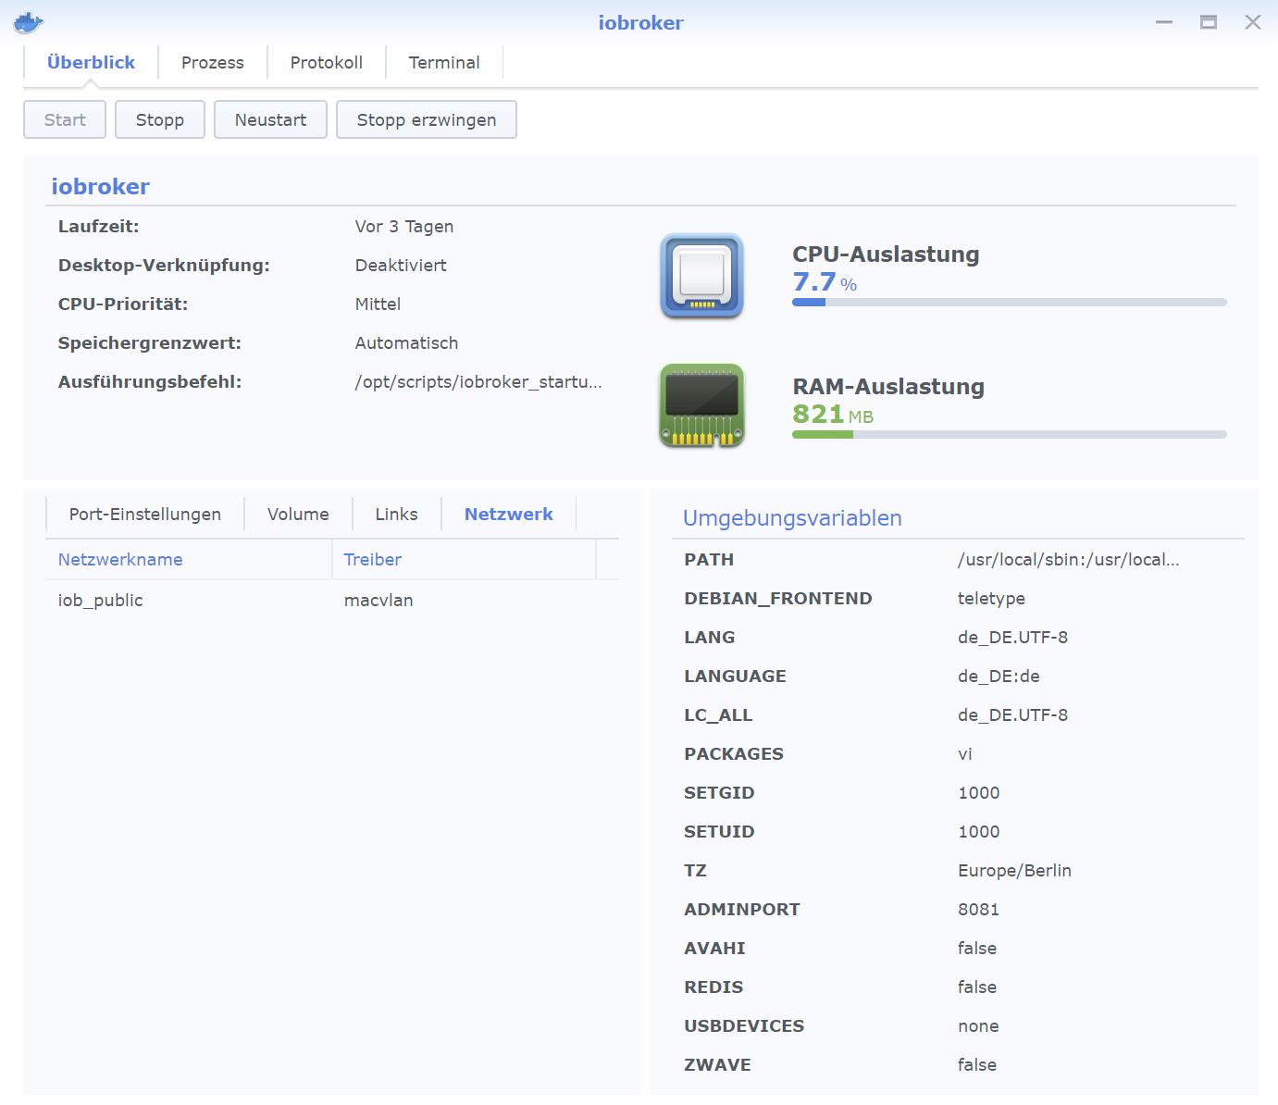This screenshot has height=1105, width=1278.
Task: Click the iobroker container name heading
Action: coord(100,186)
